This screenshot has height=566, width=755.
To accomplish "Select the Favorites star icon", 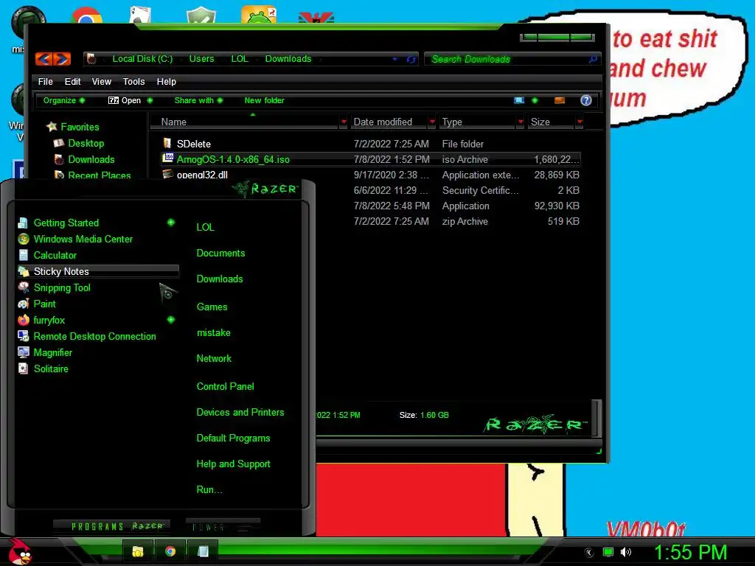I will coord(52,127).
